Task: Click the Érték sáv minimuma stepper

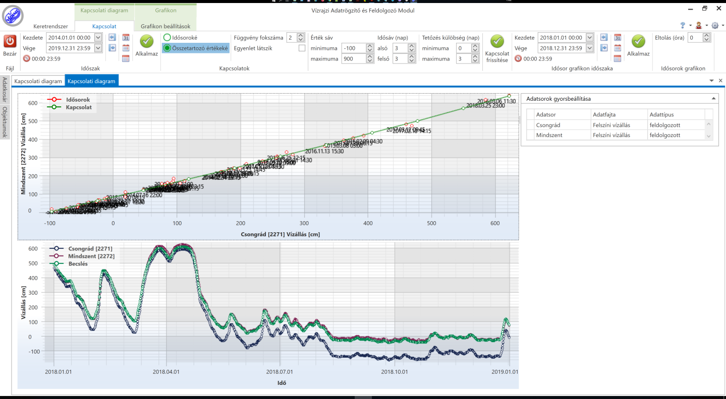Action: [x=370, y=48]
